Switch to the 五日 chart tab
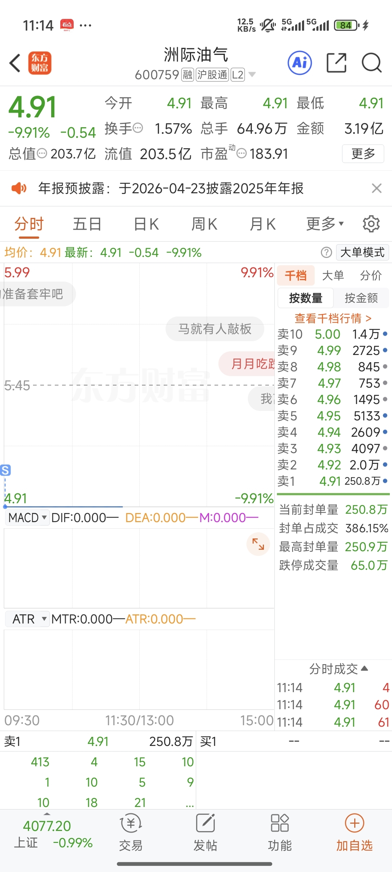 [87, 224]
